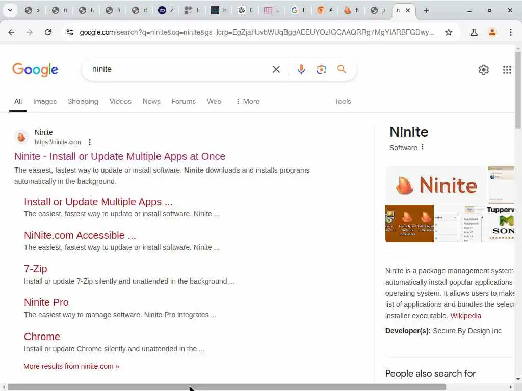The image size is (522, 391).
Task: Switch to Images results
Action: click(45, 101)
